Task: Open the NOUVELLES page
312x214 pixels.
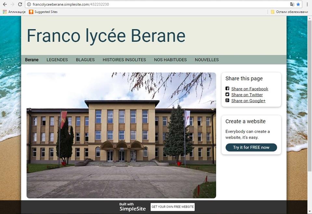Action: pyautogui.click(x=207, y=60)
